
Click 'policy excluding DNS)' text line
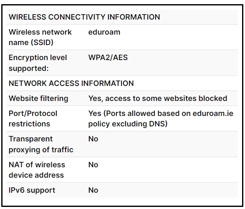coord(128,124)
